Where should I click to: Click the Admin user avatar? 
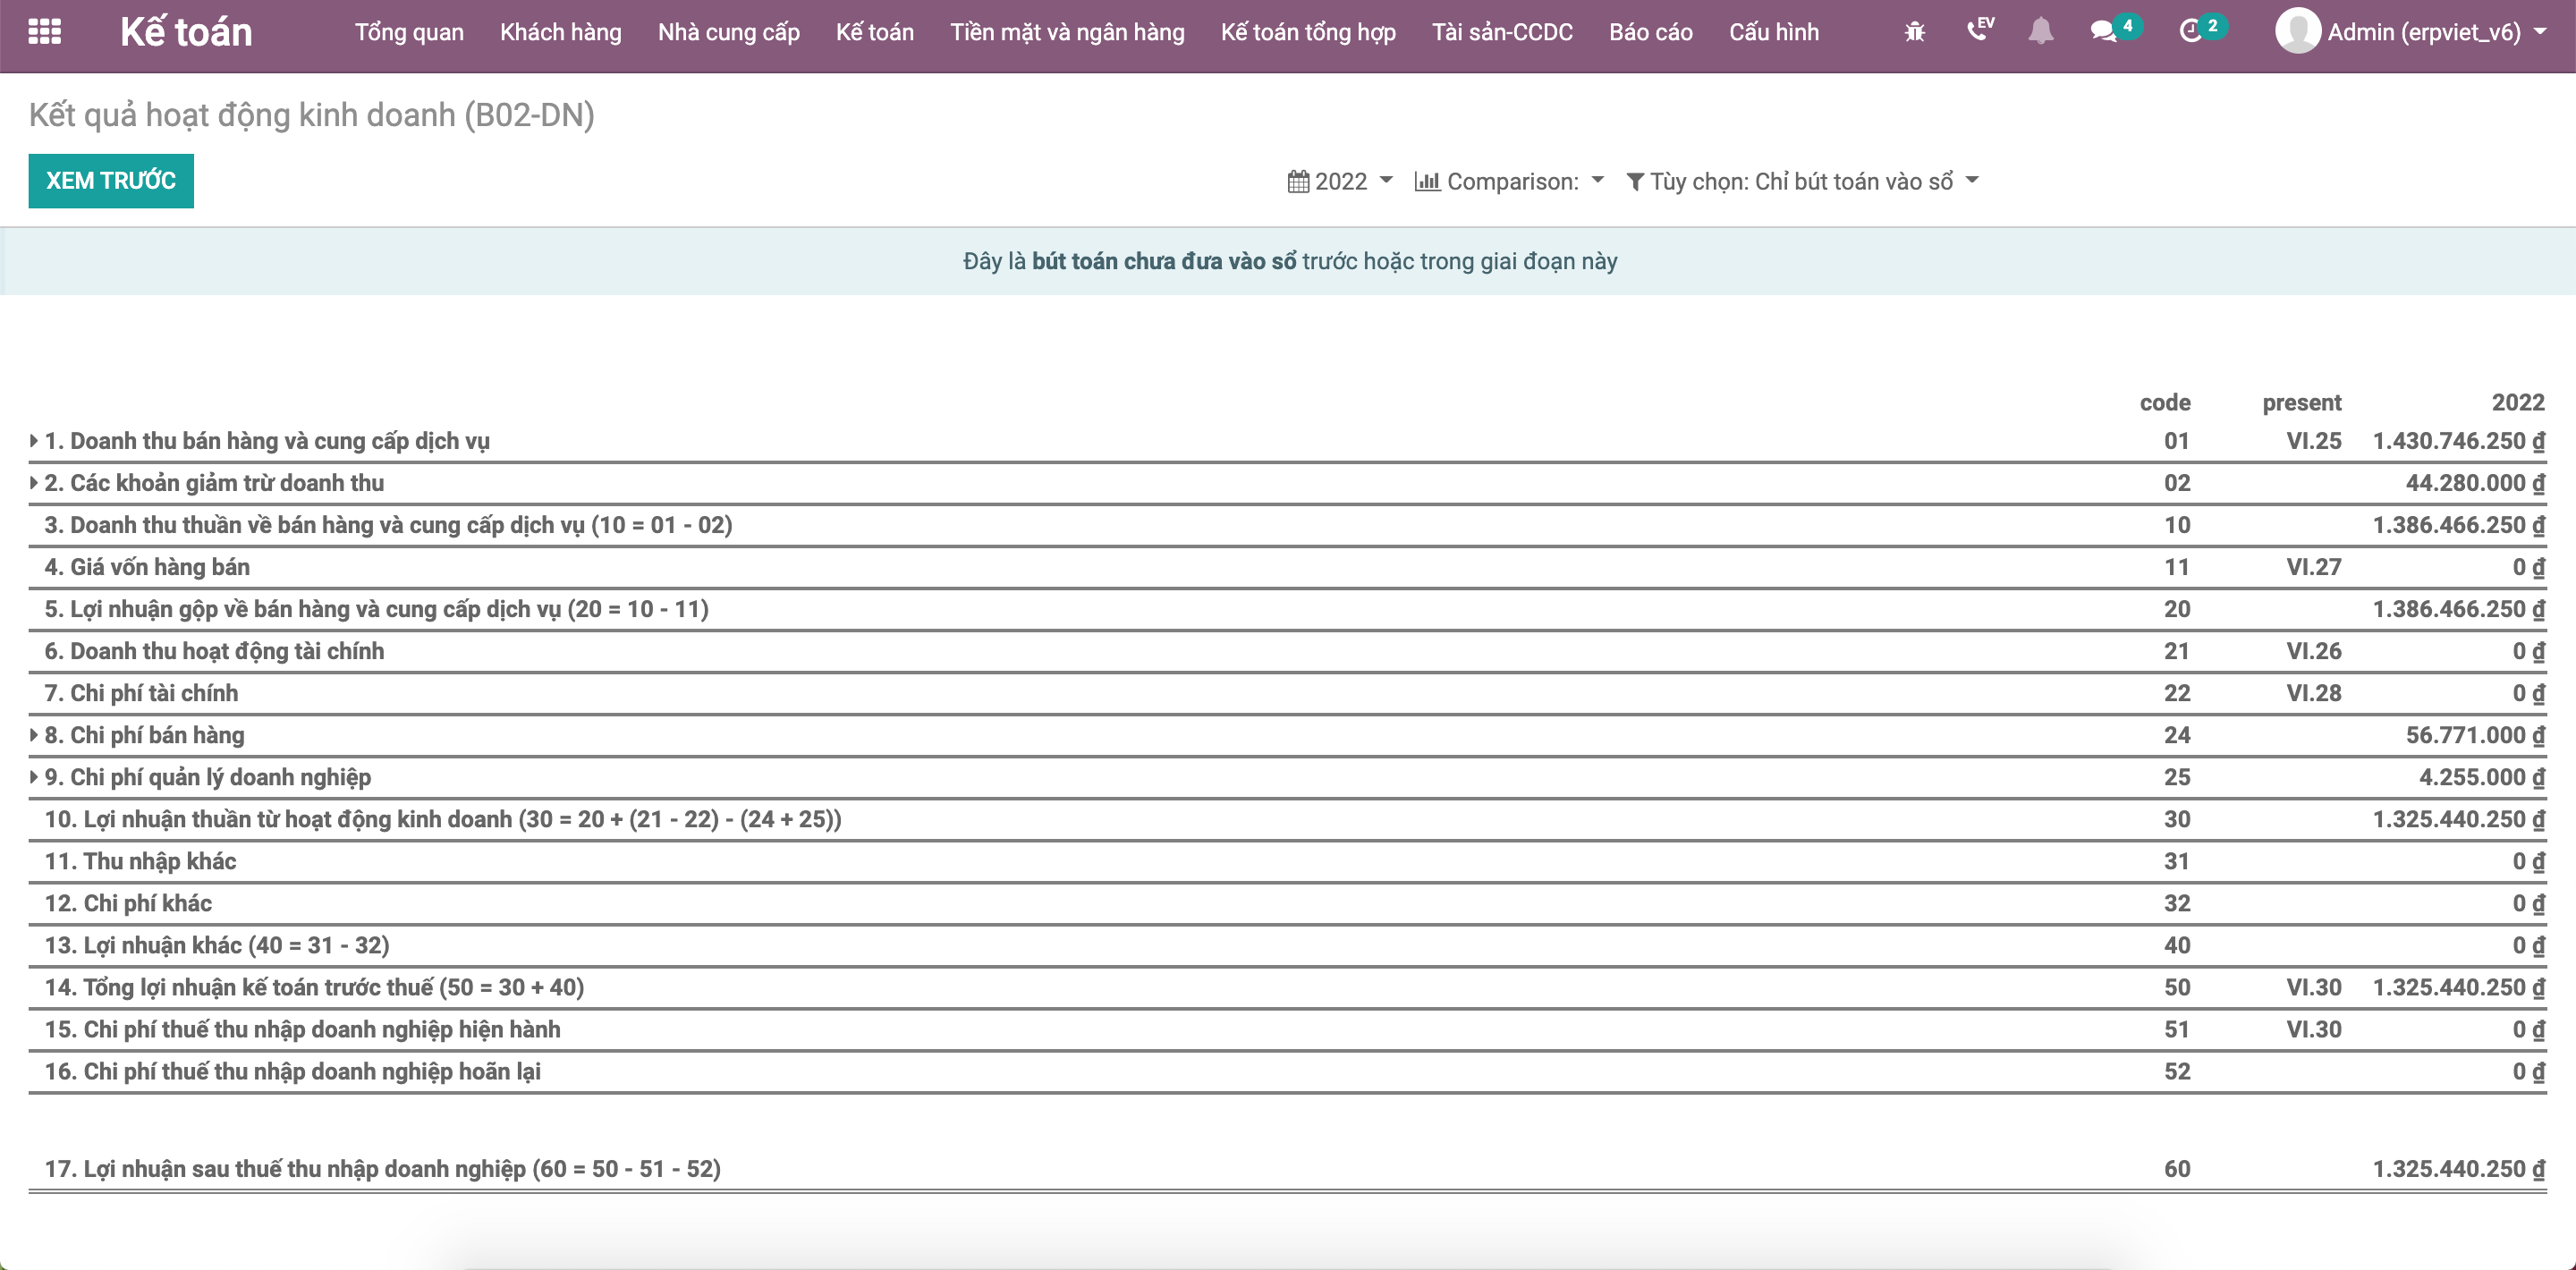click(2297, 32)
